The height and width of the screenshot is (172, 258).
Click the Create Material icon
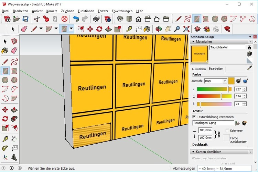[x=249, y=54]
